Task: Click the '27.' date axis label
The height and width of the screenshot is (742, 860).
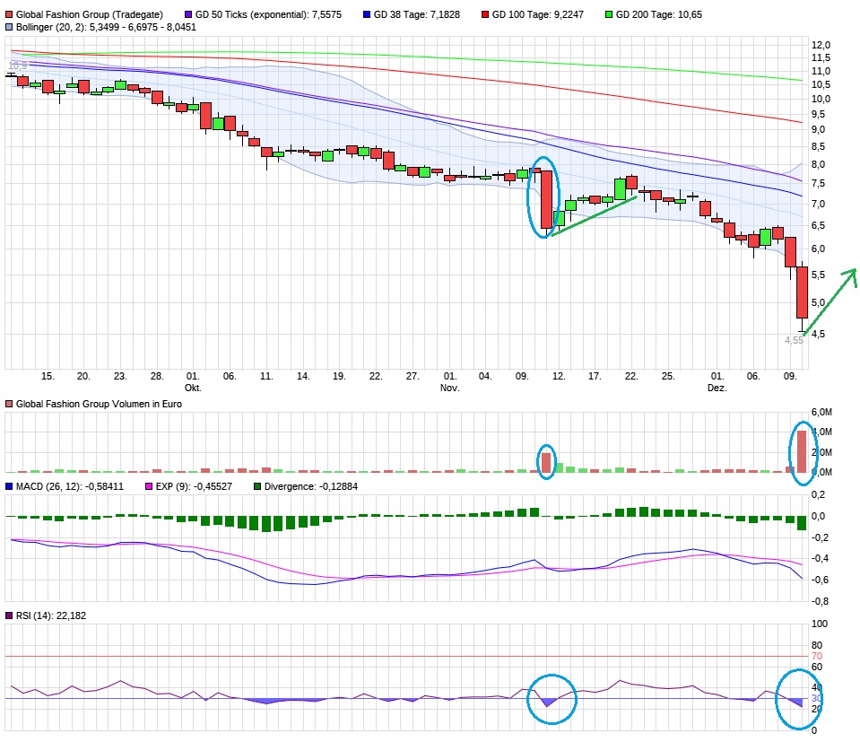Action: tap(413, 377)
